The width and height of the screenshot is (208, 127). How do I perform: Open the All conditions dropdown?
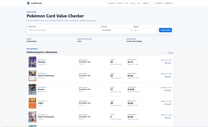click(117, 30)
